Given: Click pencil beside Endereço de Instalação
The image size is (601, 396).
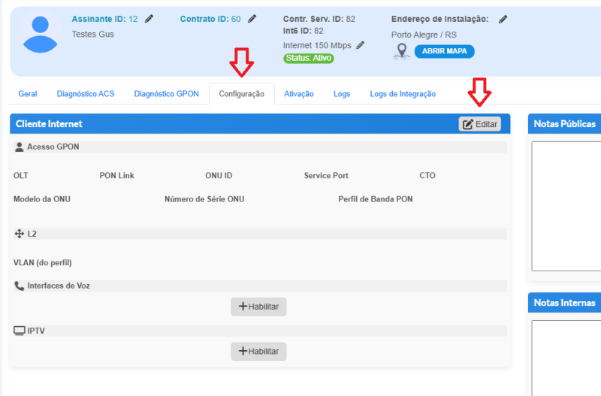Looking at the screenshot, I should click(x=503, y=19).
